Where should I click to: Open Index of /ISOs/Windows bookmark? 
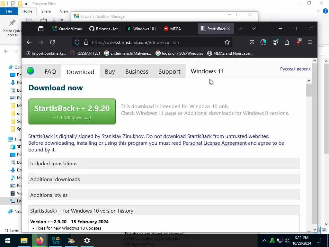pos(179,53)
